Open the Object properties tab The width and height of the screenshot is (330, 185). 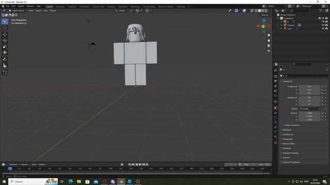pos(275,108)
